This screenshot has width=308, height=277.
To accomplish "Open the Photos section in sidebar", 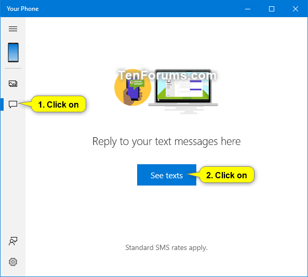I will (x=13, y=84).
